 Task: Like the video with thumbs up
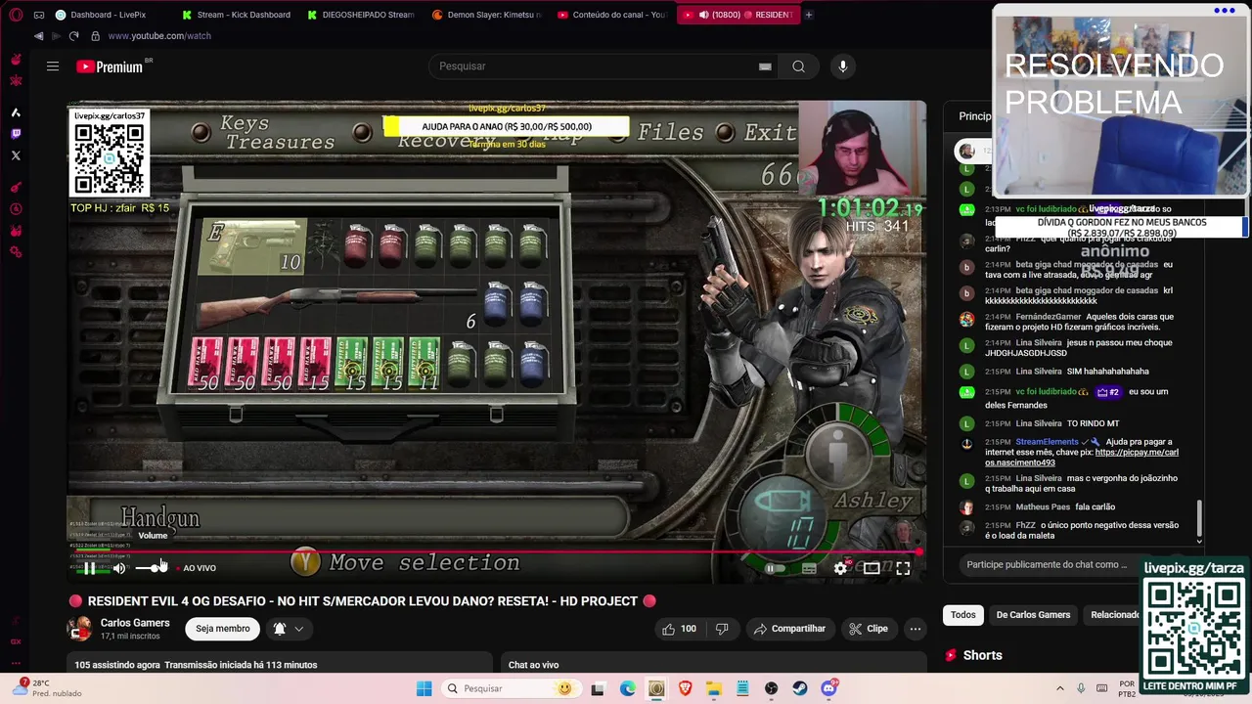click(x=679, y=629)
